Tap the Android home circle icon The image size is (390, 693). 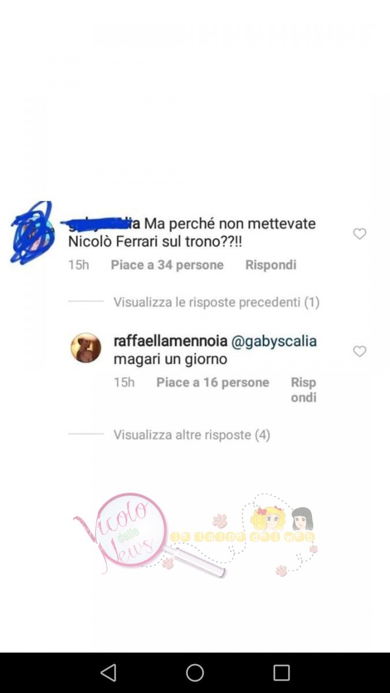[195, 673]
